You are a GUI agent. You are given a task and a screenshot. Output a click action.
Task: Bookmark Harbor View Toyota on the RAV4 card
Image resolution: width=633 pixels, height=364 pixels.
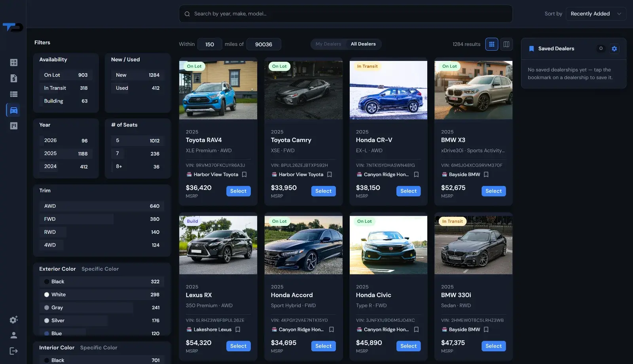(244, 174)
